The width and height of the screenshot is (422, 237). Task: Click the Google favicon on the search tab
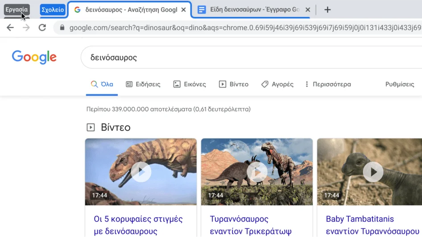point(77,10)
